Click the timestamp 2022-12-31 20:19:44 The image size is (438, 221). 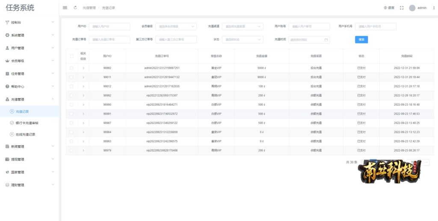pos(407,77)
